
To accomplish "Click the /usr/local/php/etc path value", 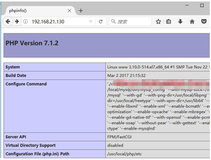I will click(124, 154).
